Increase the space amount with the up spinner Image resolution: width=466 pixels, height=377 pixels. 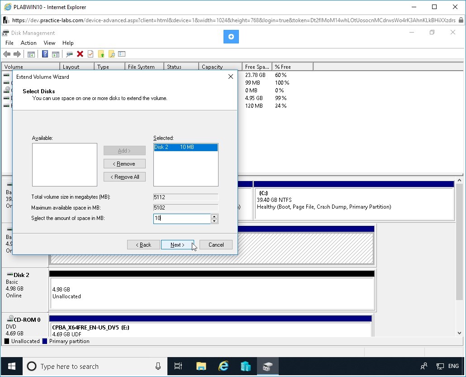(214, 216)
